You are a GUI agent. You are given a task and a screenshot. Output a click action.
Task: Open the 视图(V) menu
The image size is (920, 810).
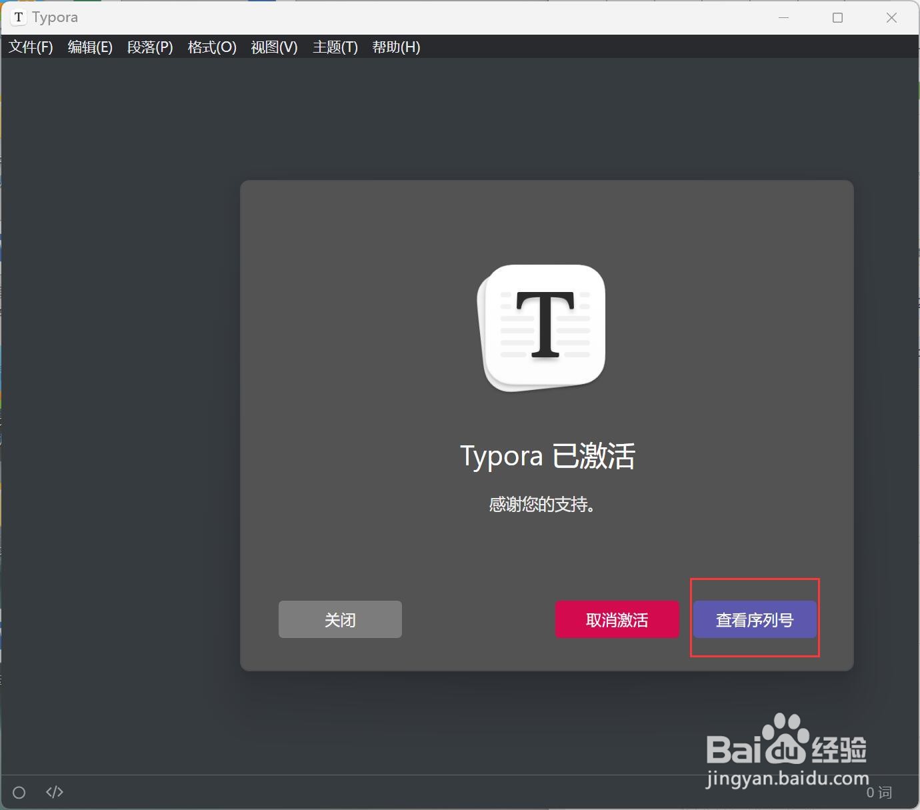pyautogui.click(x=274, y=47)
